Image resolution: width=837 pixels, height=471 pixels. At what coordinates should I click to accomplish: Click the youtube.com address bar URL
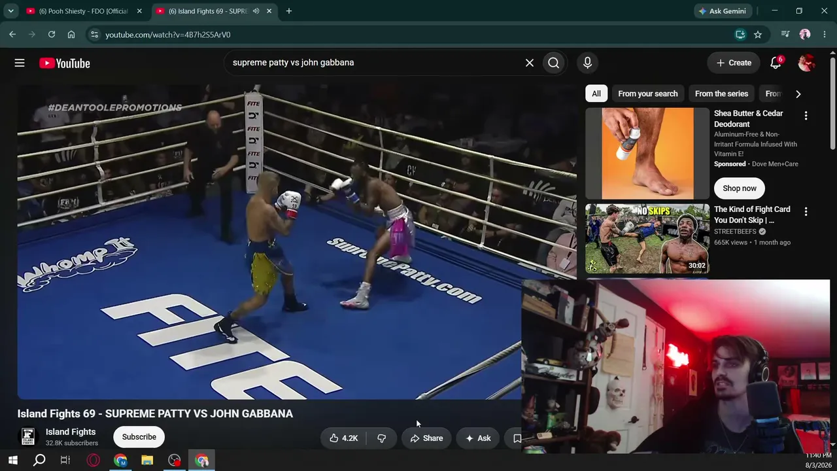pos(168,35)
